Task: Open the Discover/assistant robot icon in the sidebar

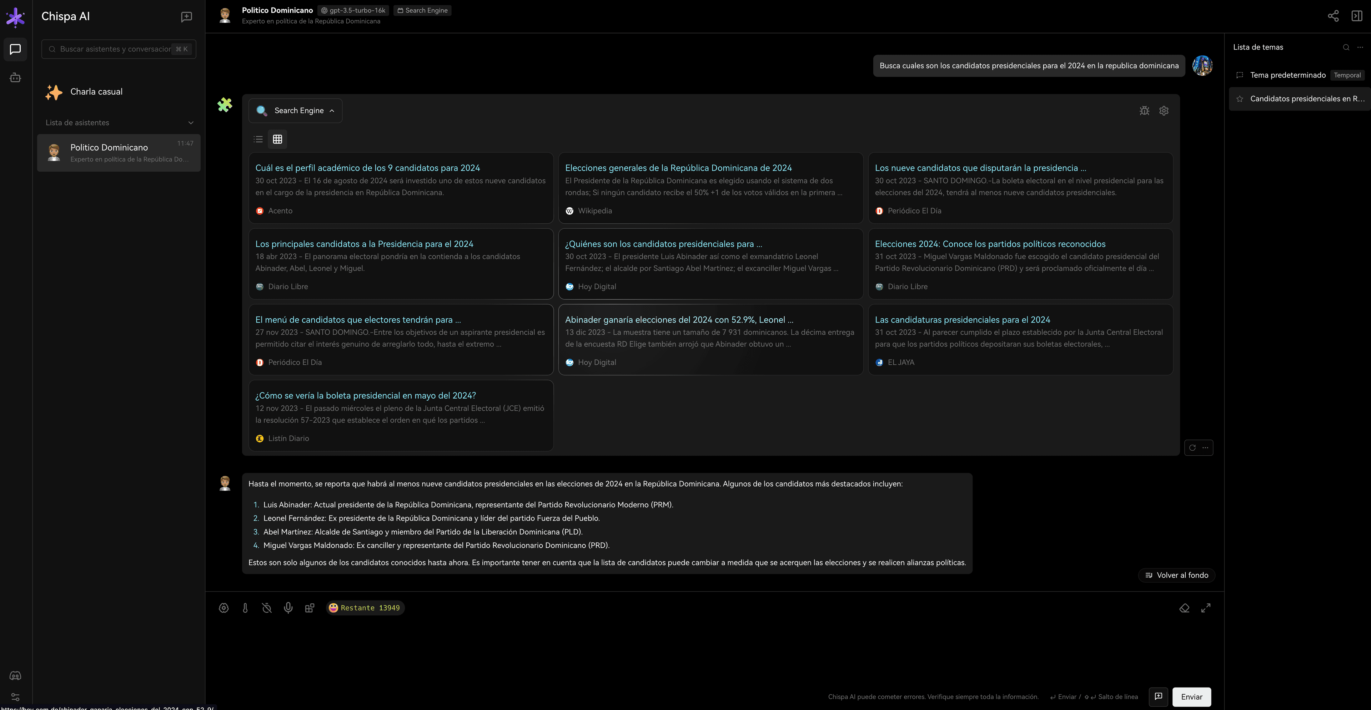Action: [15, 77]
